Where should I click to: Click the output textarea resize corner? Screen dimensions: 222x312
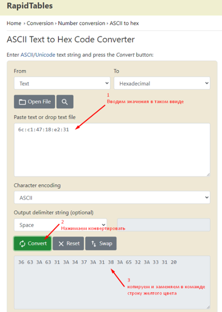click(x=208, y=307)
